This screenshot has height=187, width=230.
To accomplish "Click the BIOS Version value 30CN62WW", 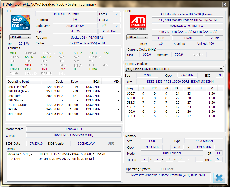I will pos(87,143).
